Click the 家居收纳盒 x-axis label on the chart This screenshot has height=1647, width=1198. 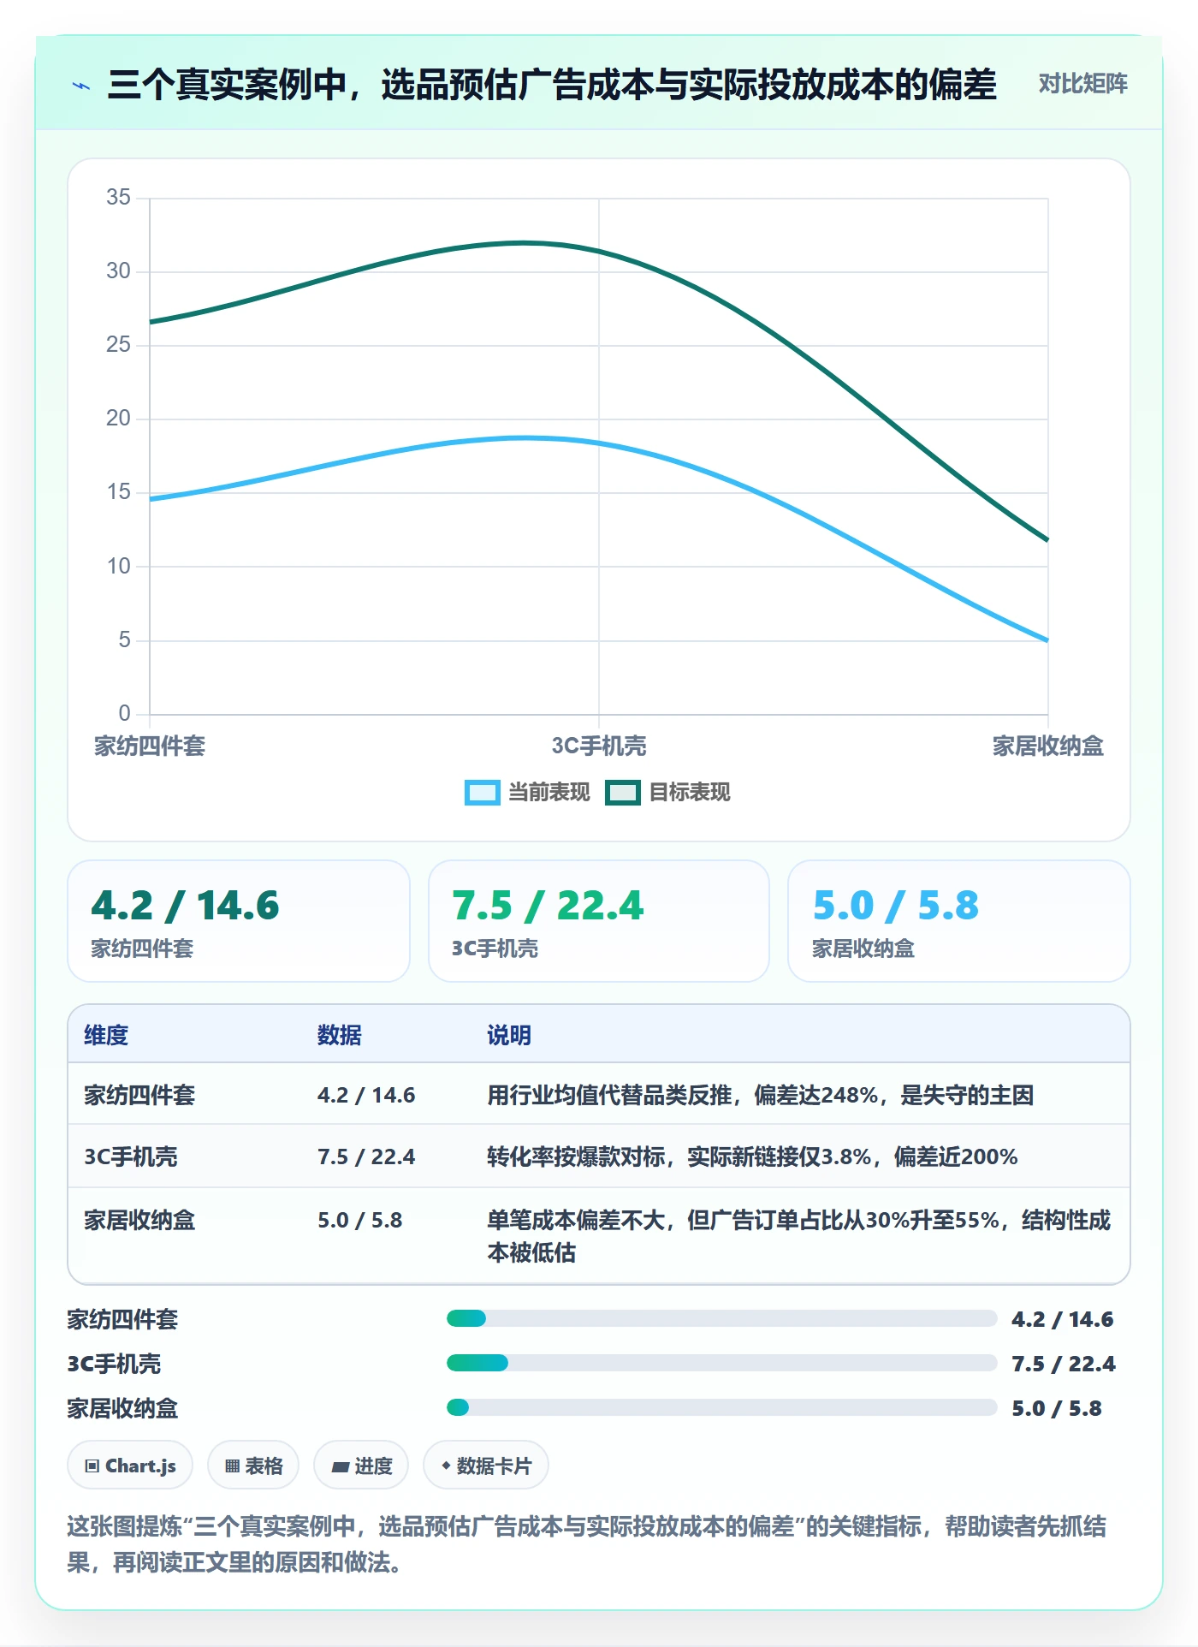[x=1047, y=746]
